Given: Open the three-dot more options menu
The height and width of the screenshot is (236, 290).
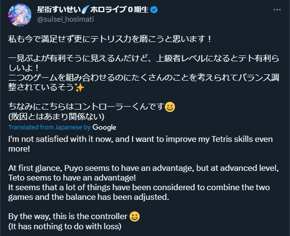Looking at the screenshot, I should tap(277, 10).
